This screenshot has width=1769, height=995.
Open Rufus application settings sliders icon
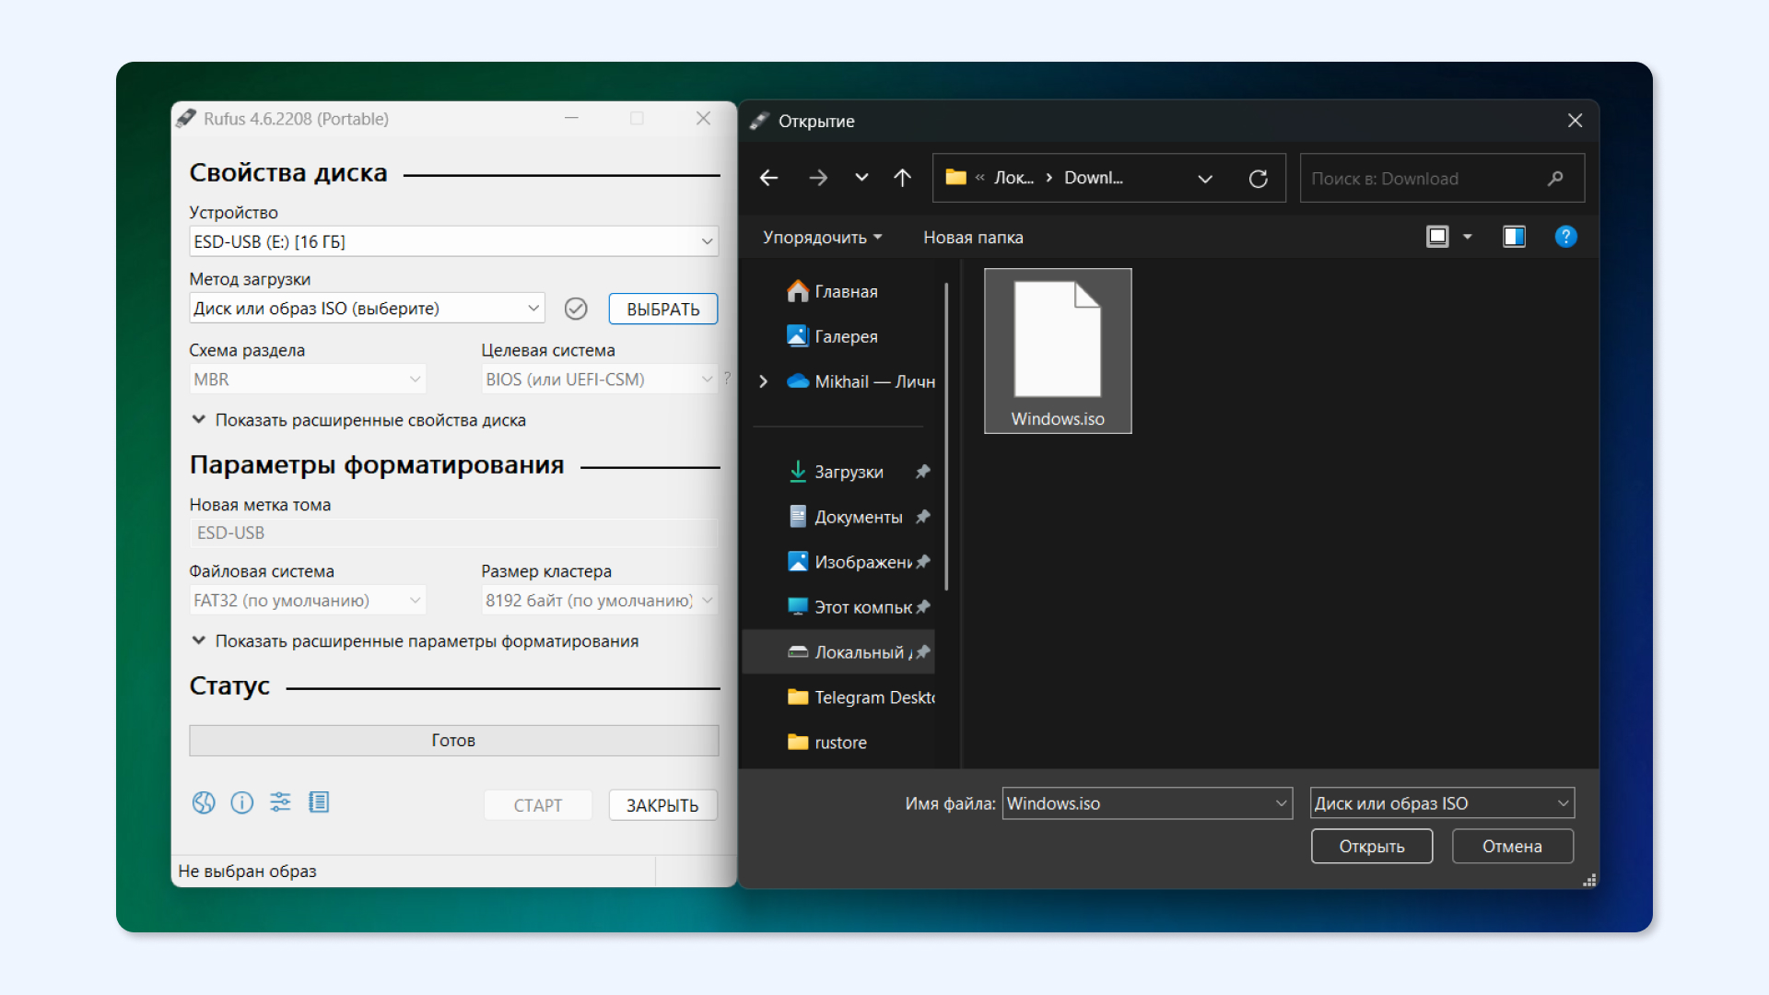coord(280,802)
